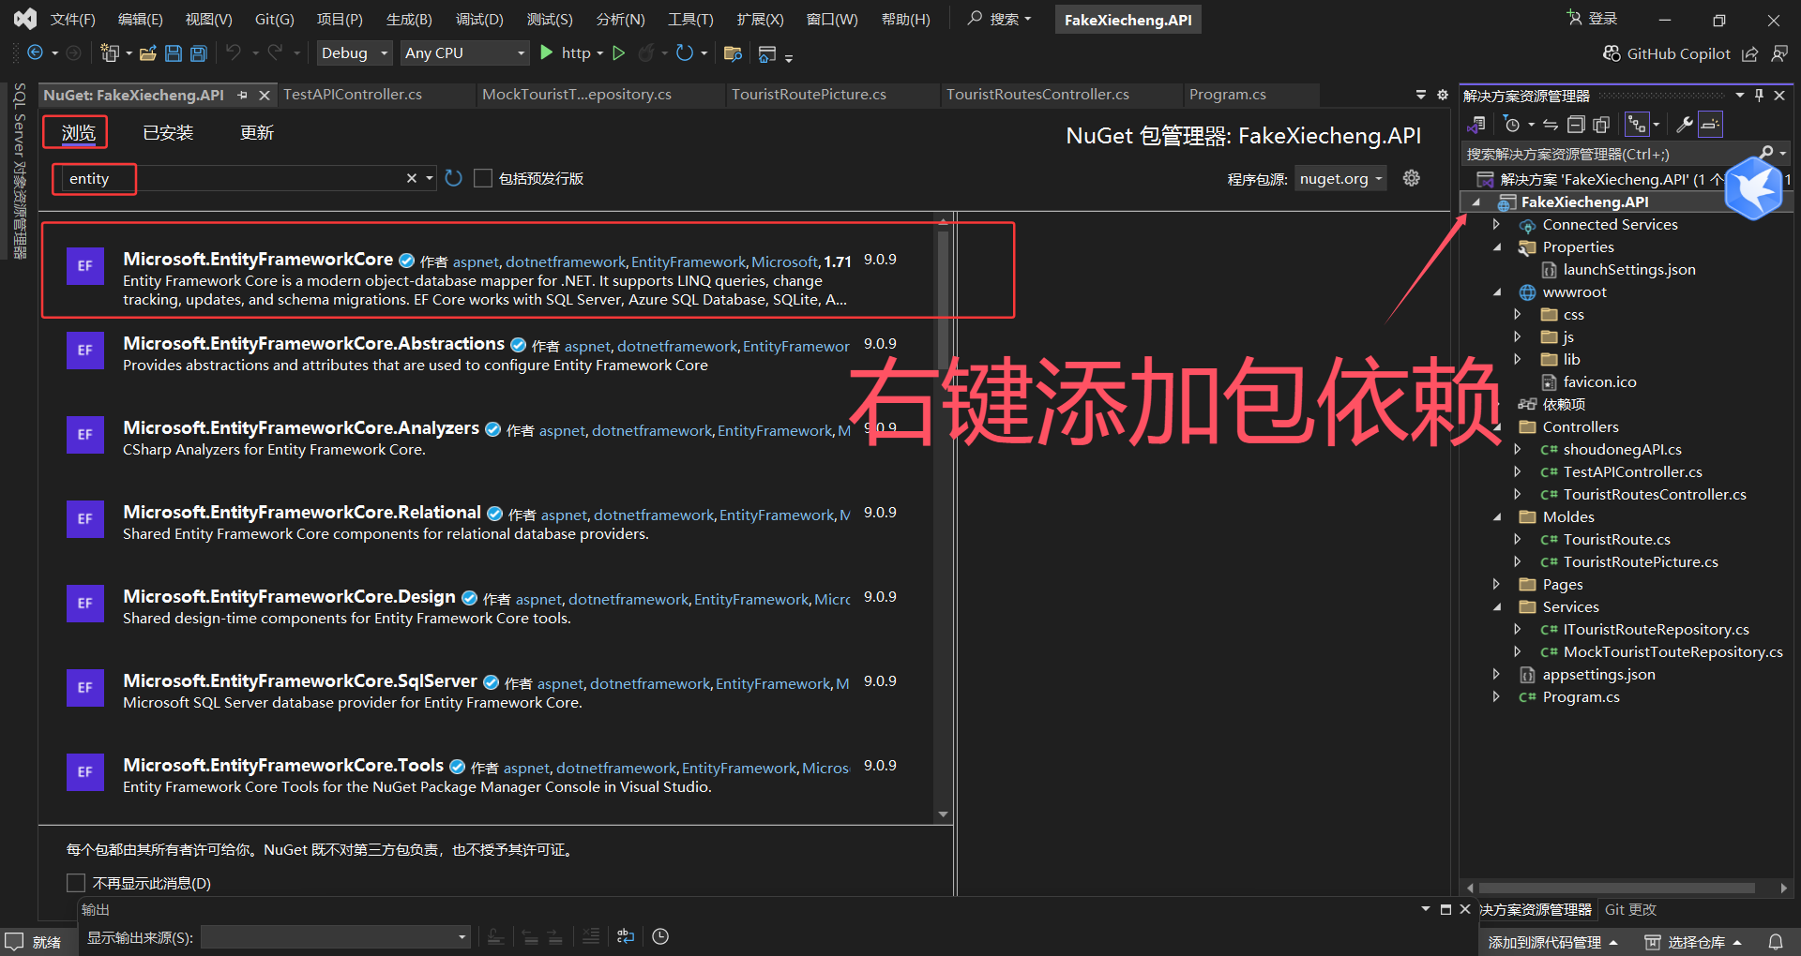Collapse the Services folder node
This screenshot has width=1801, height=956.
pos(1497,607)
